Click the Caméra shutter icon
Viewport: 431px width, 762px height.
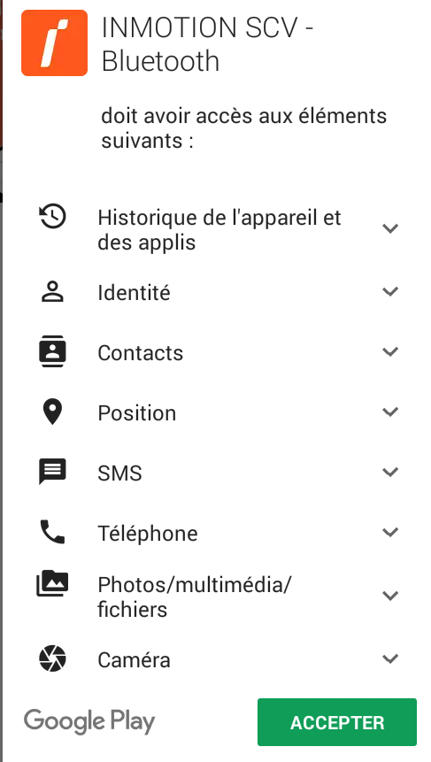point(52,658)
